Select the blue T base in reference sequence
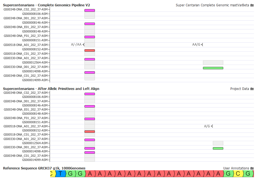 click(x=60, y=174)
